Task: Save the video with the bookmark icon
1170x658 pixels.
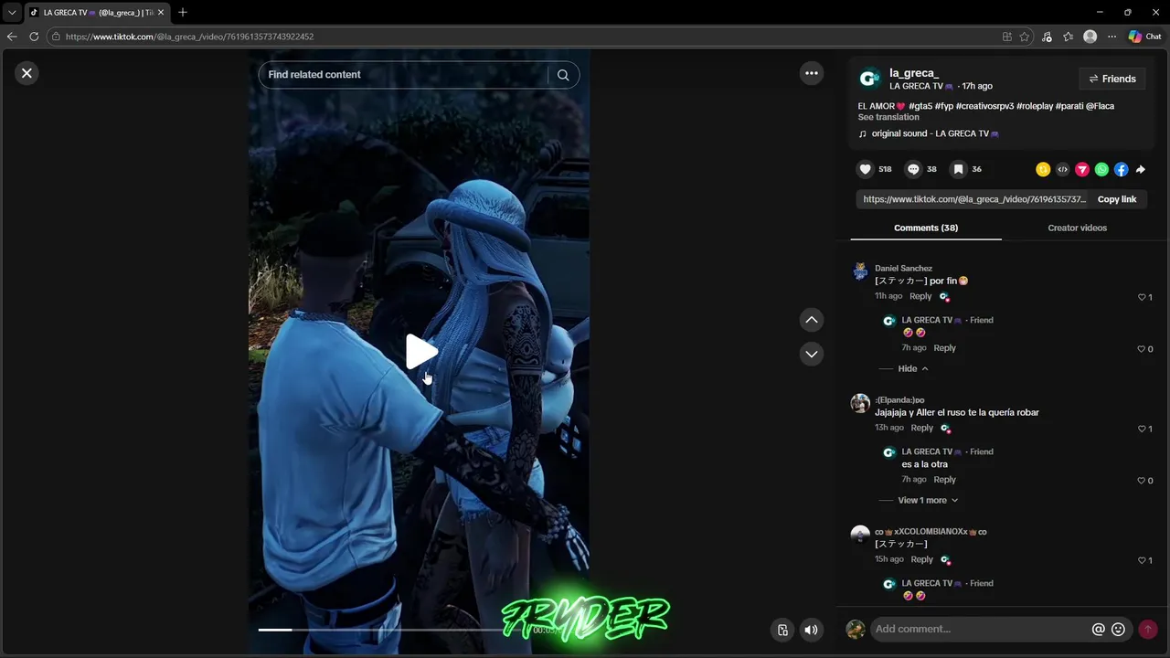Action: point(958,169)
